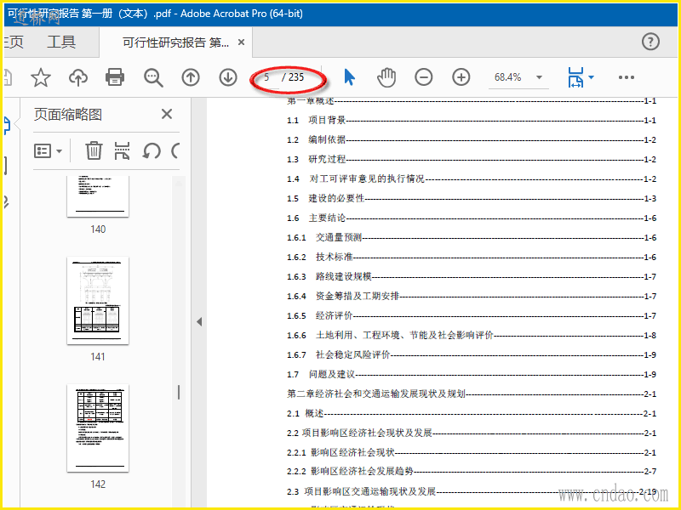
Task: Open Help question mark icon
Action: coord(650,42)
